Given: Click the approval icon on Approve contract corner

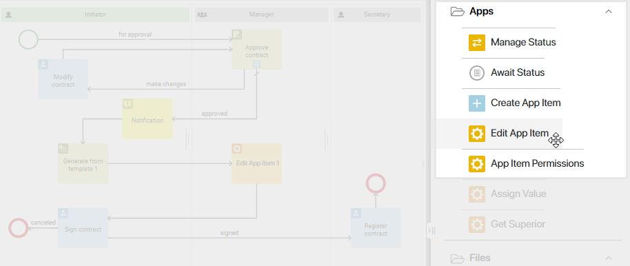Looking at the screenshot, I should [x=236, y=34].
